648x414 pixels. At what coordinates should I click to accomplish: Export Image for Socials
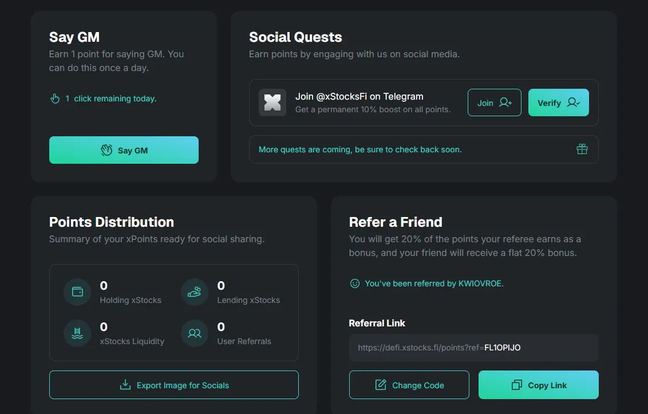[x=174, y=385]
